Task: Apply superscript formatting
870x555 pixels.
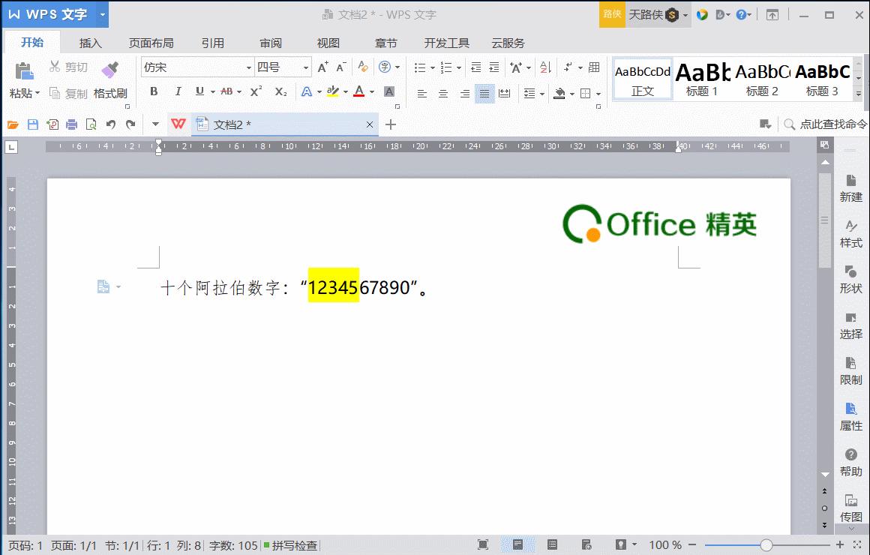Action: pyautogui.click(x=256, y=91)
